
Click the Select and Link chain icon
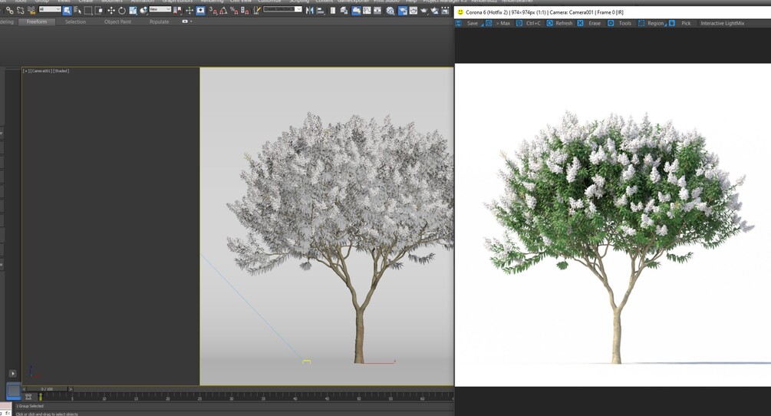9,10
